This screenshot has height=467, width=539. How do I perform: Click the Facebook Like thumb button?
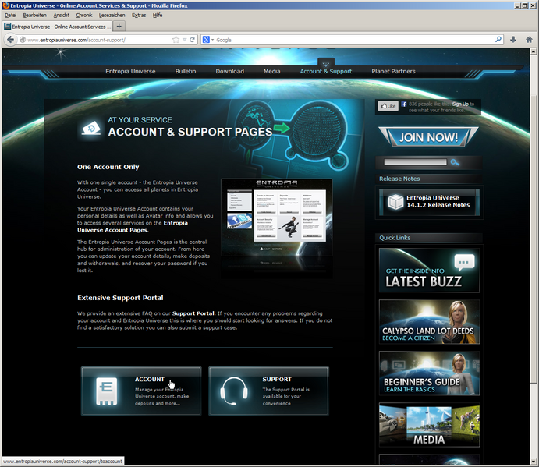[x=388, y=106]
